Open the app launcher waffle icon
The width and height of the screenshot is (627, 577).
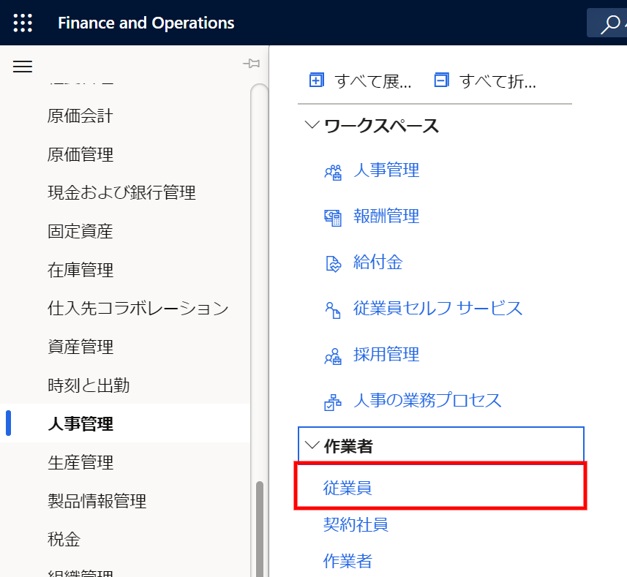[x=23, y=23]
